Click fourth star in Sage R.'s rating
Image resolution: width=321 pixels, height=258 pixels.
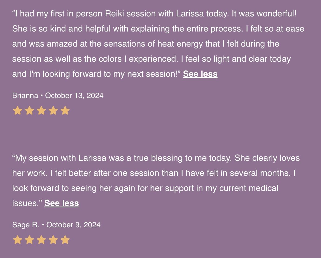point(53,240)
